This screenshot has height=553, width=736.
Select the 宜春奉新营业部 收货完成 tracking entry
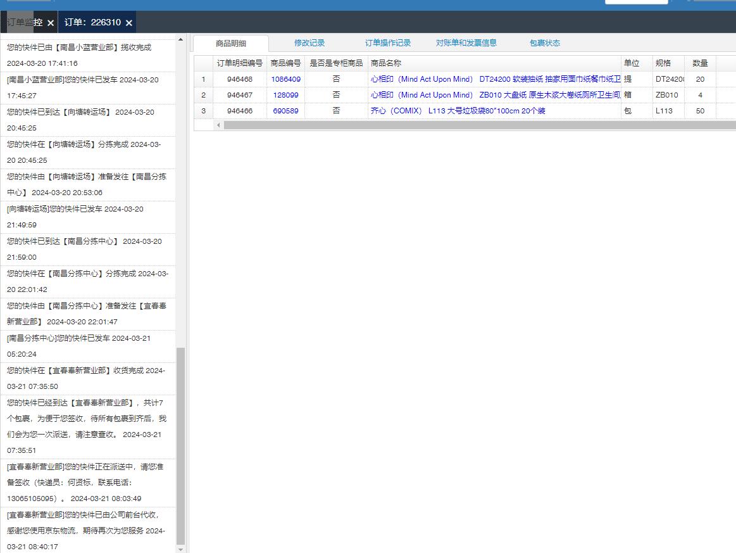pos(88,379)
